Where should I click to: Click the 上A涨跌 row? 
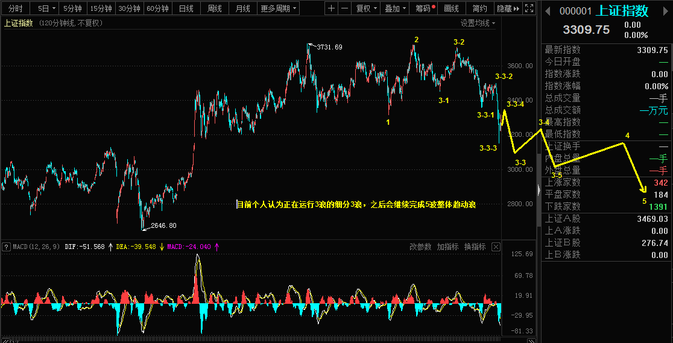point(607,231)
